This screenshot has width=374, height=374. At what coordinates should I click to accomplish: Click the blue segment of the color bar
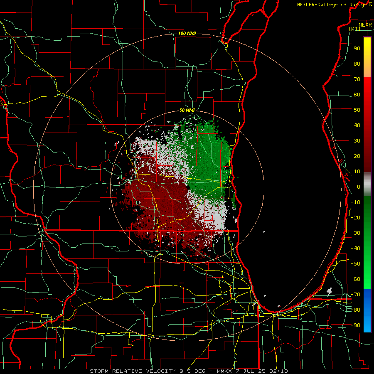(367, 311)
